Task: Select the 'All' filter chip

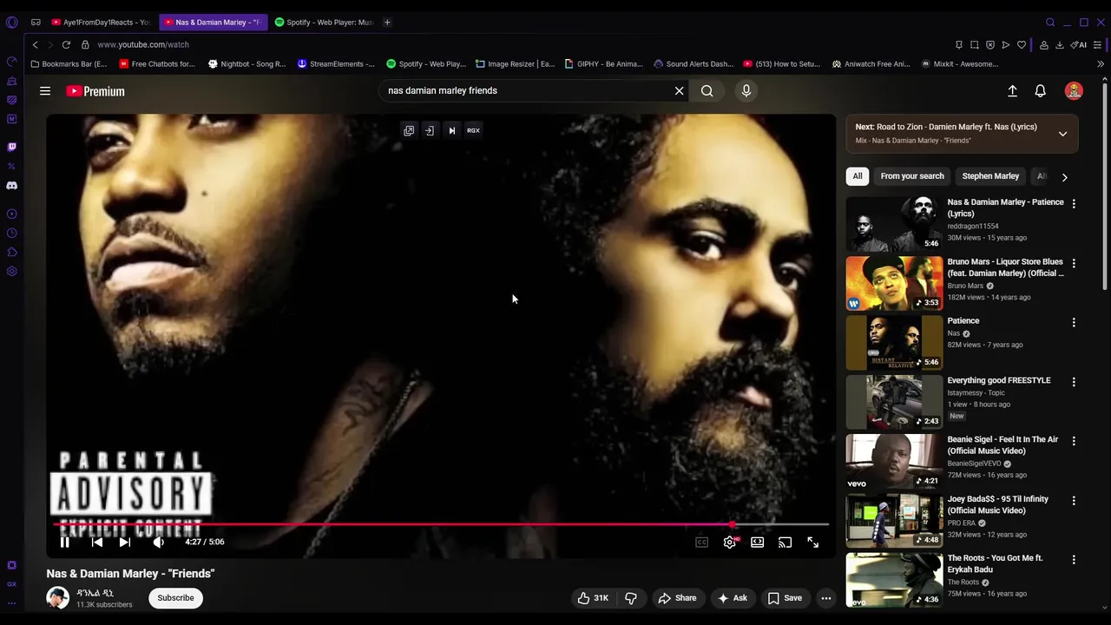Action: coord(858,176)
